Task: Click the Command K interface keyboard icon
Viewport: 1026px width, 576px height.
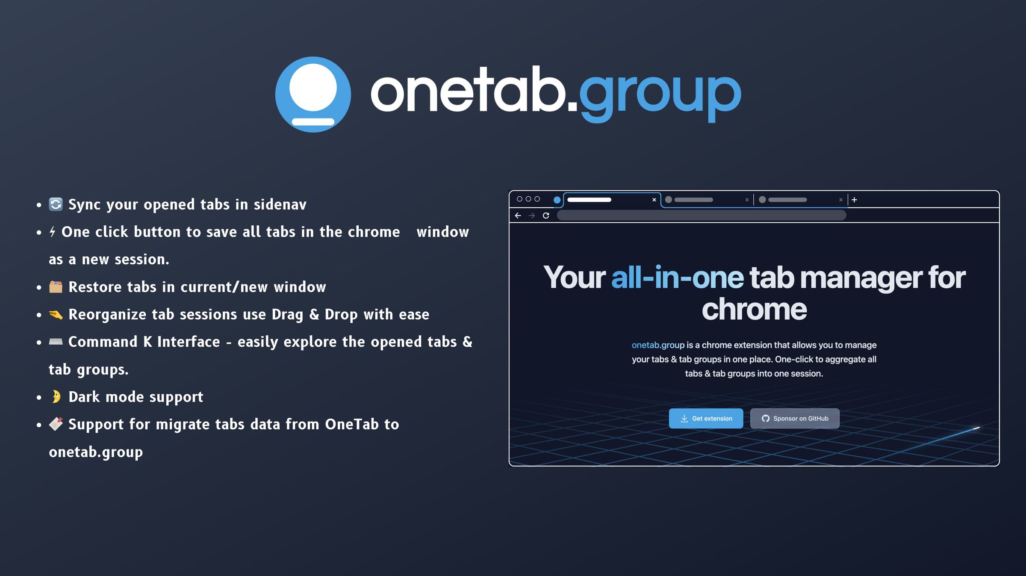Action: coord(56,341)
